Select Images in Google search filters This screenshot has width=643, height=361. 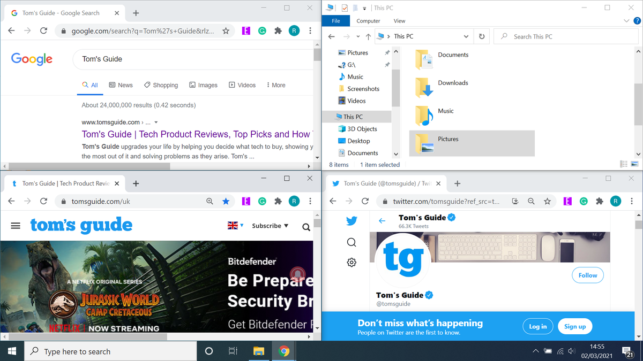pos(203,85)
